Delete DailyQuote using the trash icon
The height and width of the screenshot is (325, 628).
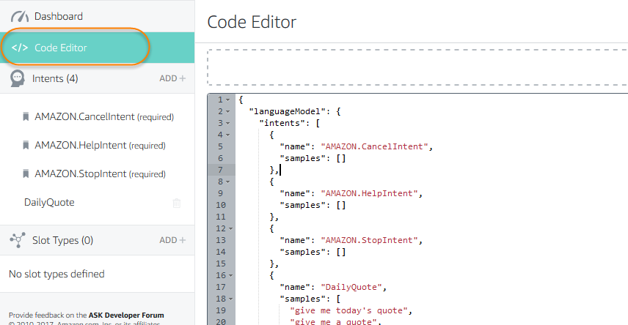pyautogui.click(x=176, y=203)
